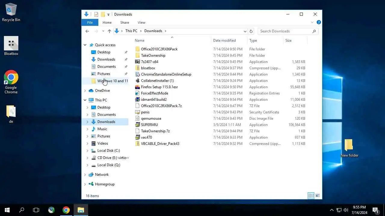The width and height of the screenshot is (385, 216).
Task: Open the Google Chrome desktop shortcut
Action: coord(11,82)
